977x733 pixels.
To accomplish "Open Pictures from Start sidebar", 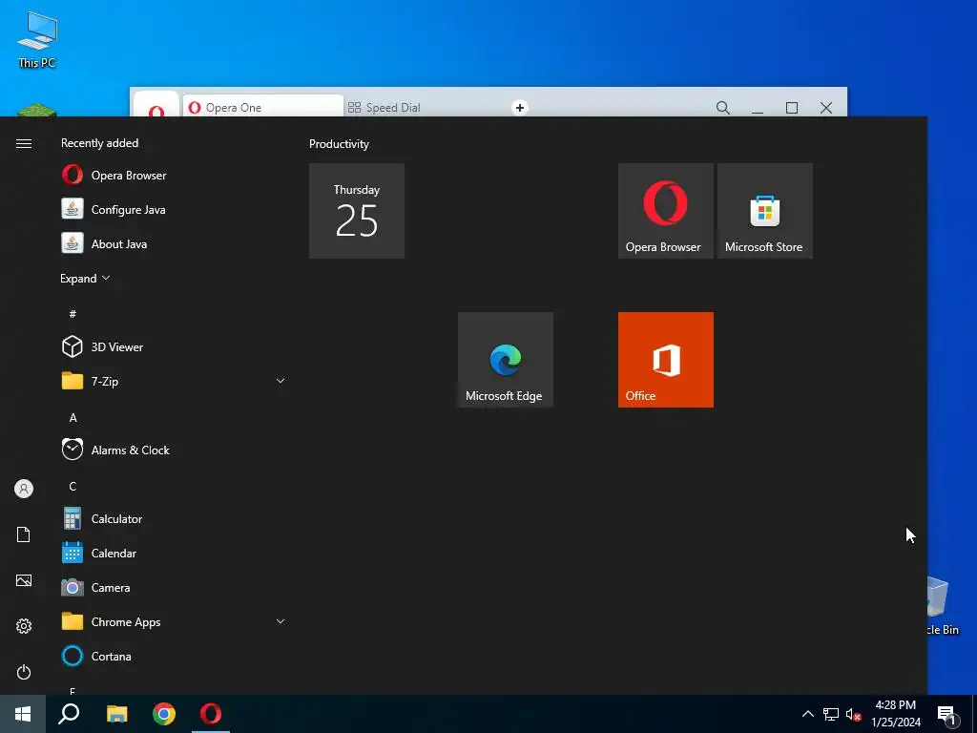I will pyautogui.click(x=24, y=580).
